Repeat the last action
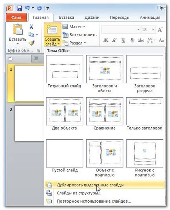Image resolution: width=170 pixels, height=210 pixels. point(40,8)
